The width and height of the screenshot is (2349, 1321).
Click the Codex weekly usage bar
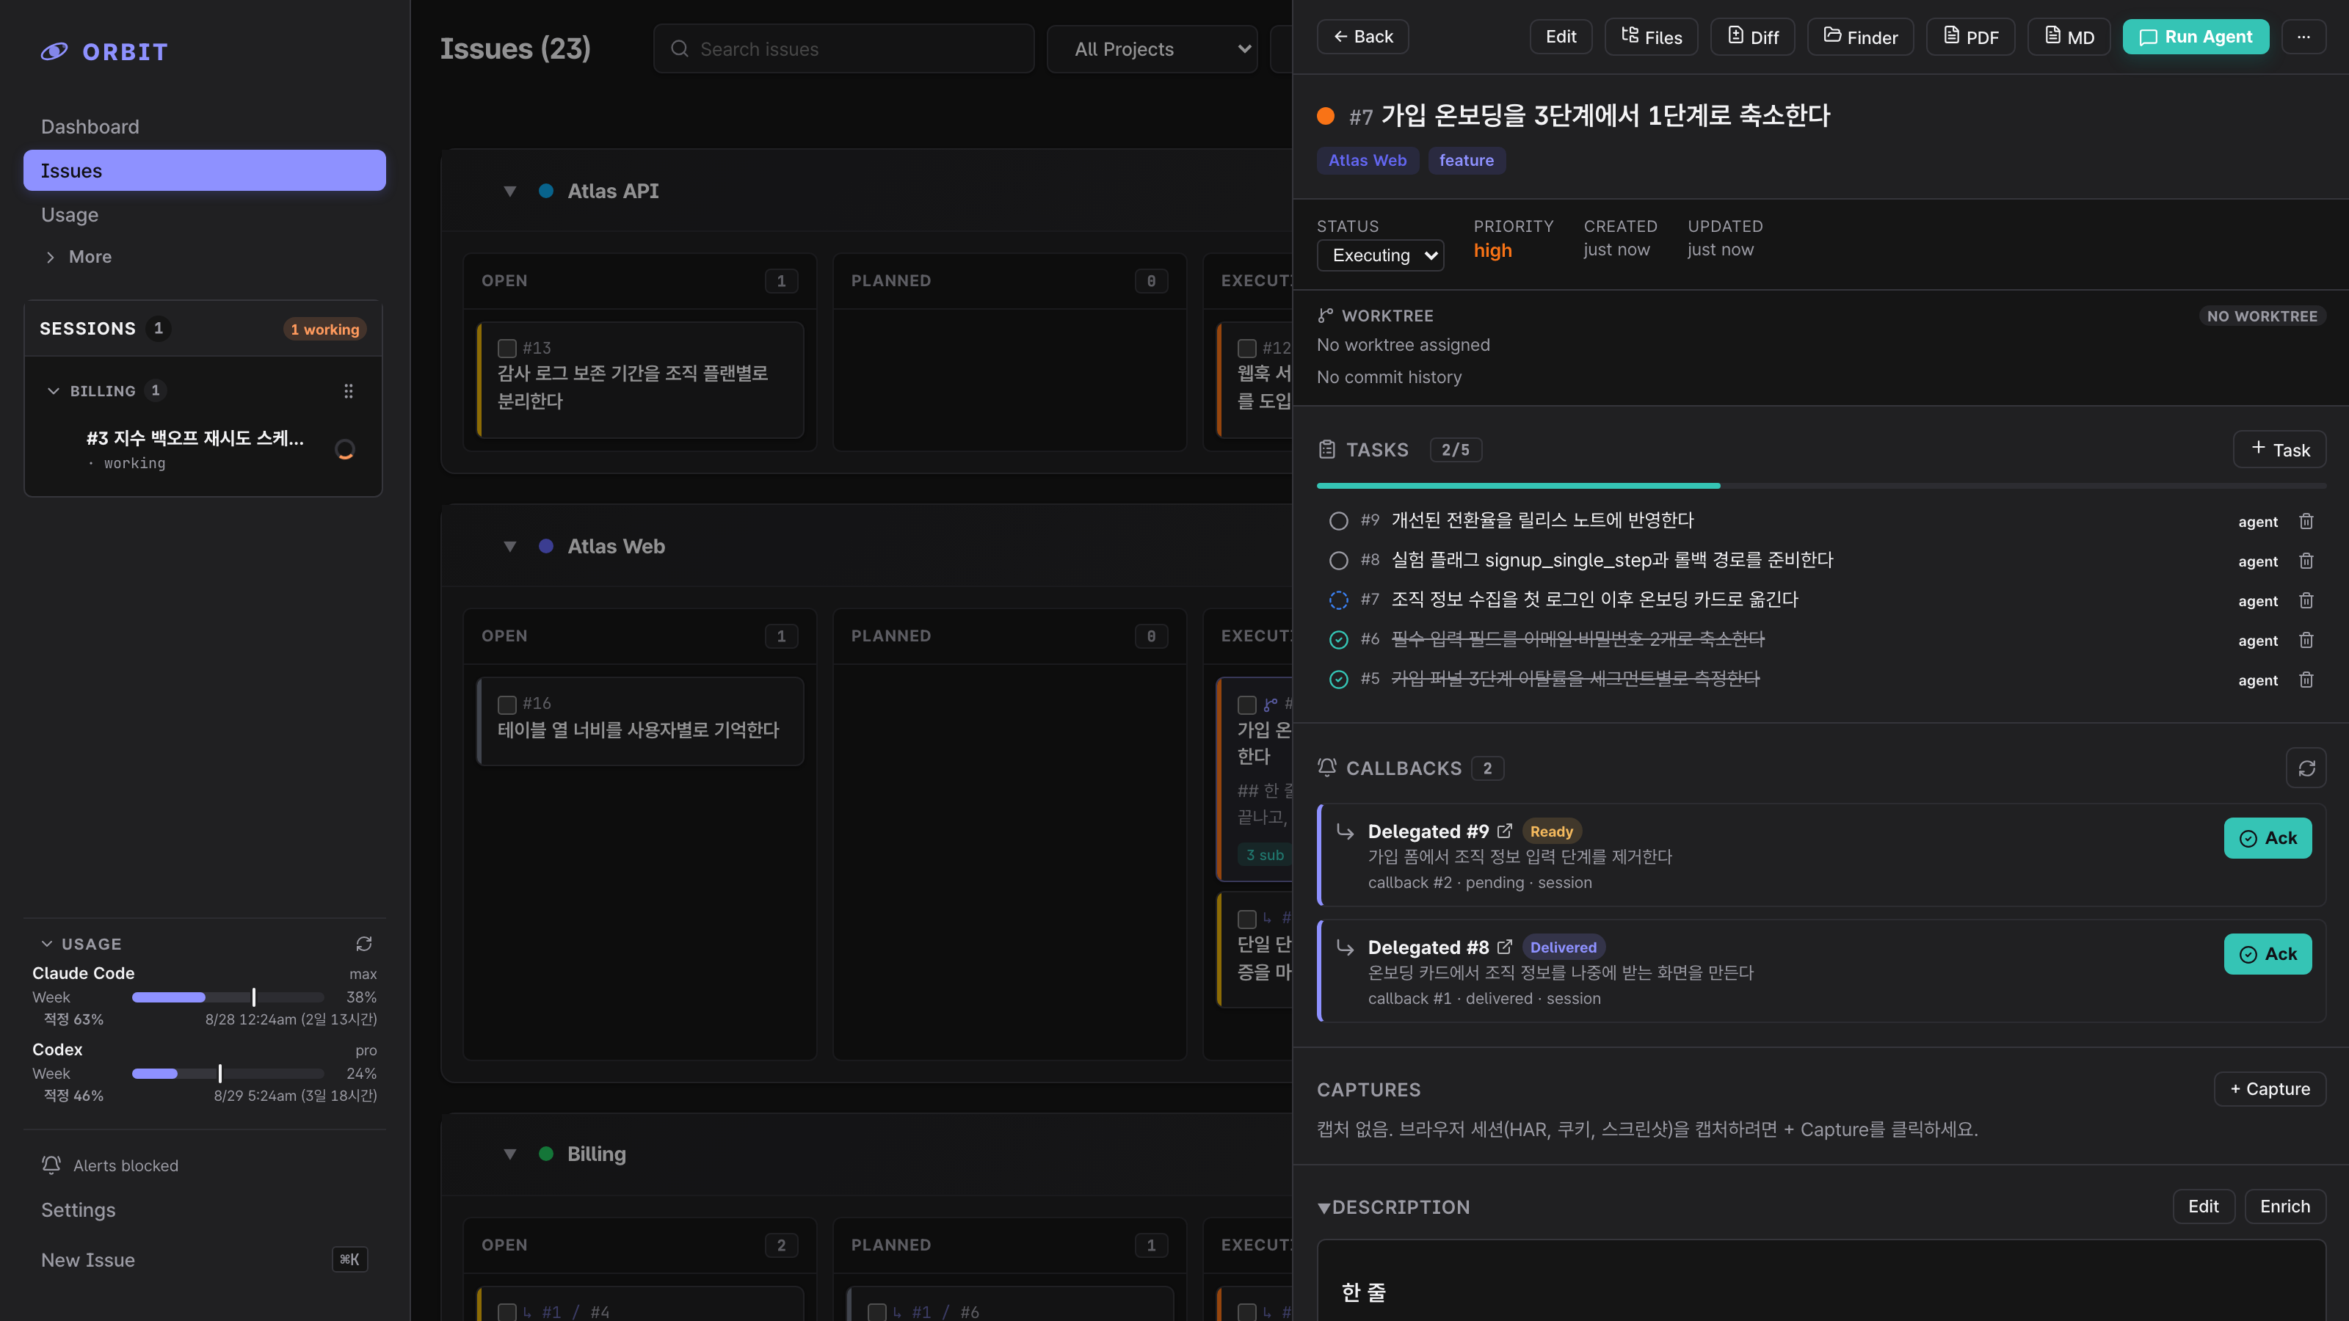pyautogui.click(x=228, y=1074)
